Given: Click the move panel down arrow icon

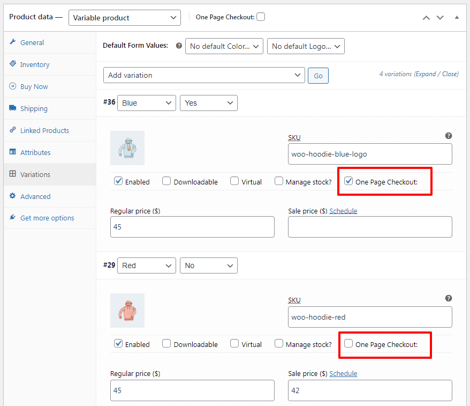Looking at the screenshot, I should pyautogui.click(x=440, y=17).
